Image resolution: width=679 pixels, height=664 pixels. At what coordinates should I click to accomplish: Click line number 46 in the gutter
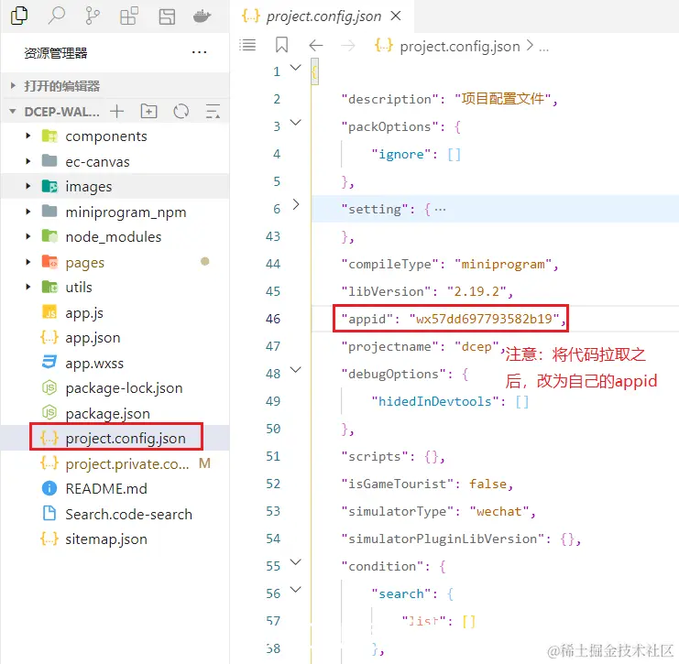tap(273, 319)
